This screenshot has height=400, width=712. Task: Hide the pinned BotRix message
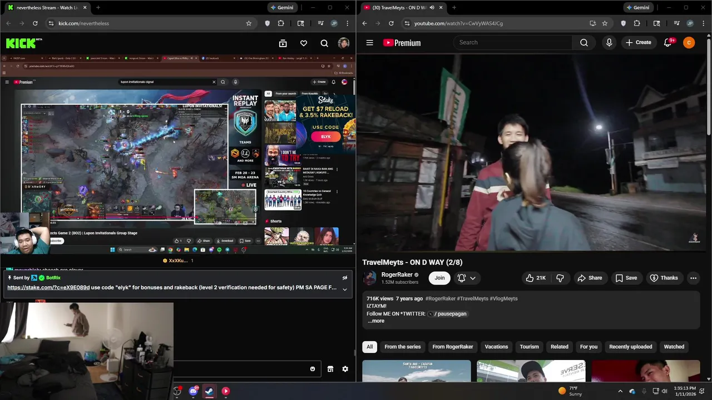pos(345,278)
